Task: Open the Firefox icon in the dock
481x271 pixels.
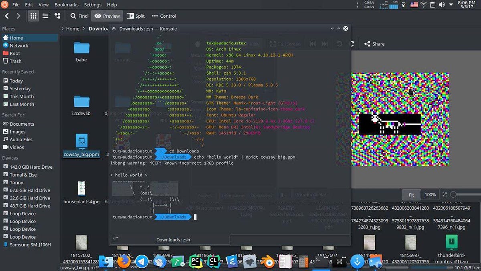Action: pyautogui.click(x=123, y=262)
